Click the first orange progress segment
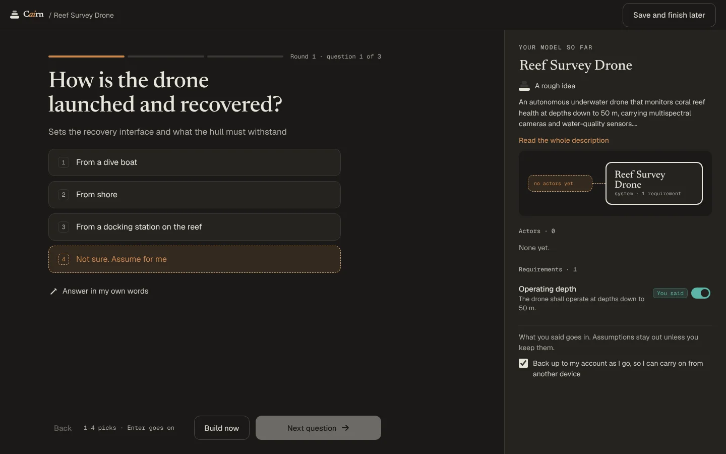The height and width of the screenshot is (454, 726). (86, 56)
